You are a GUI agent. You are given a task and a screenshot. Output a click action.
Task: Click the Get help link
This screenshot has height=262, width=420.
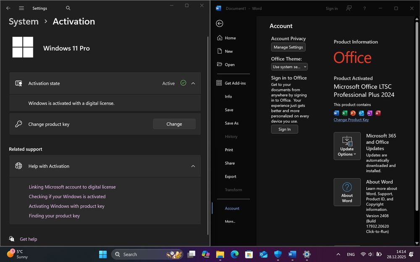pyautogui.click(x=29, y=239)
